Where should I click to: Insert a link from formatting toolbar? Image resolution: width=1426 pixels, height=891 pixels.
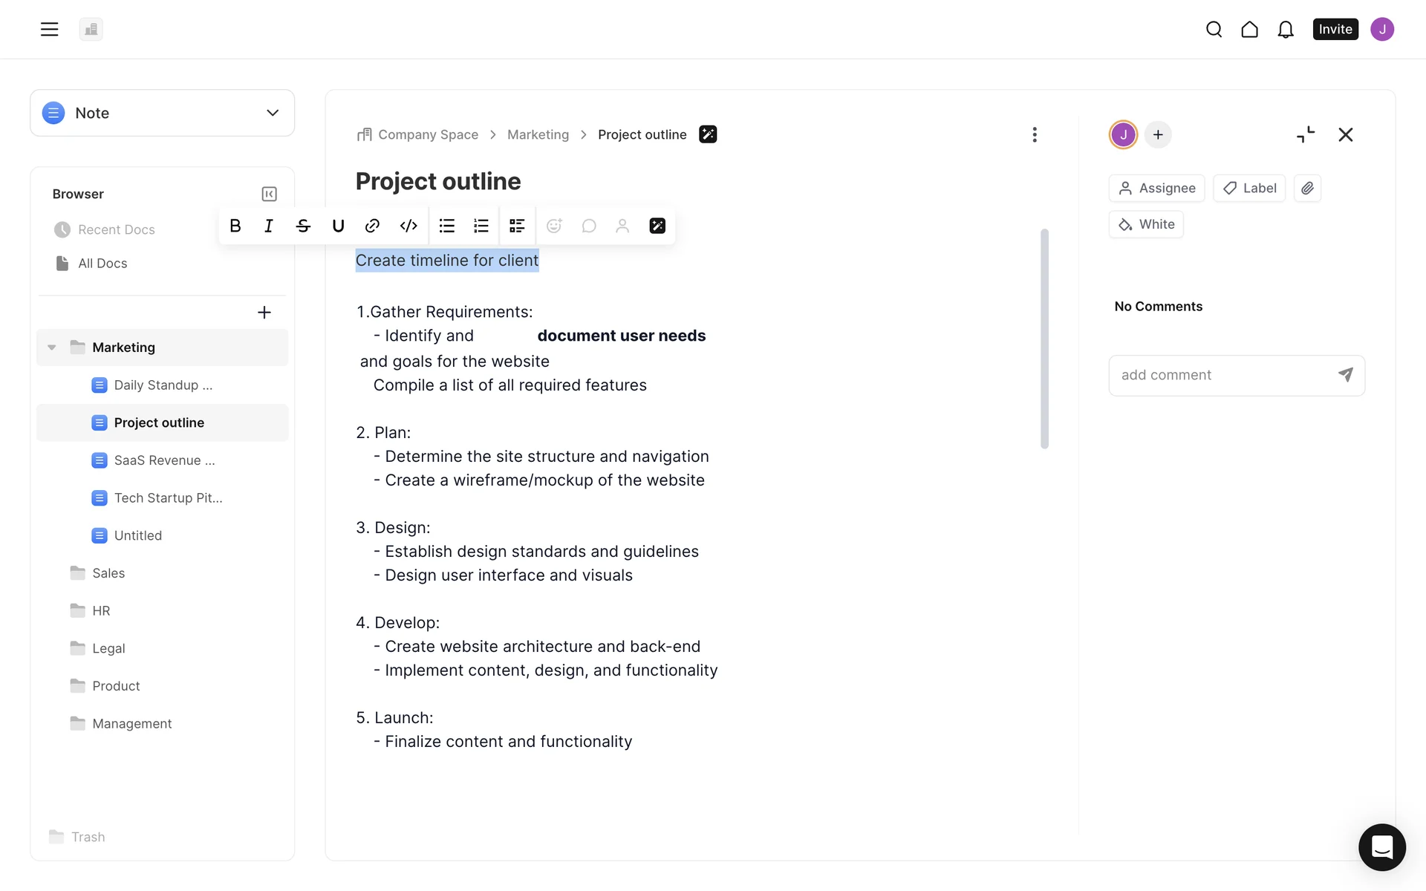[372, 226]
